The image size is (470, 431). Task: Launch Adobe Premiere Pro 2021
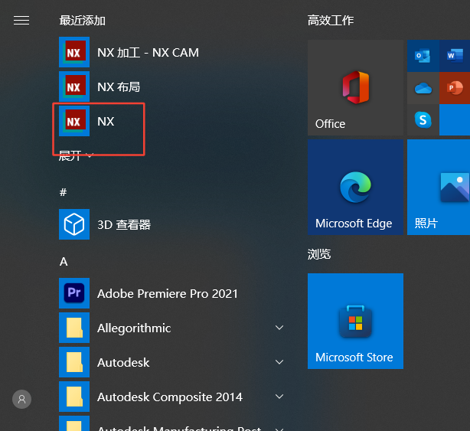167,293
